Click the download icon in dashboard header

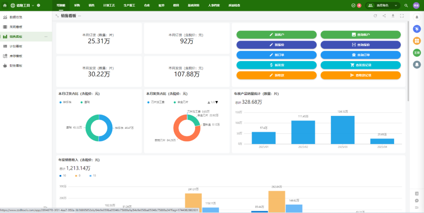pyautogui.click(x=393, y=16)
